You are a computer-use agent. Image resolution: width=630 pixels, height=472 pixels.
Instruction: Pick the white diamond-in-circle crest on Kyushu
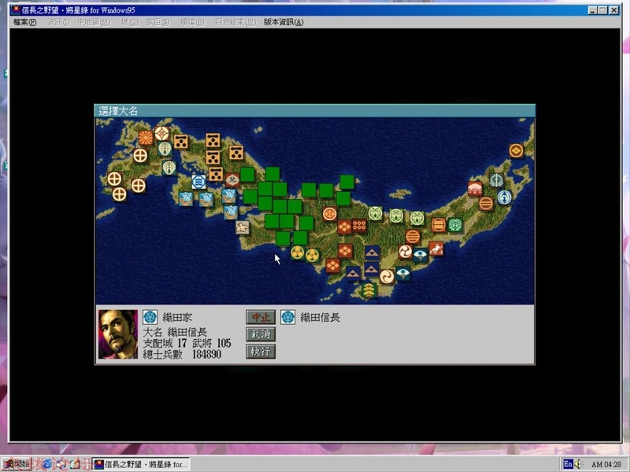coord(162,133)
